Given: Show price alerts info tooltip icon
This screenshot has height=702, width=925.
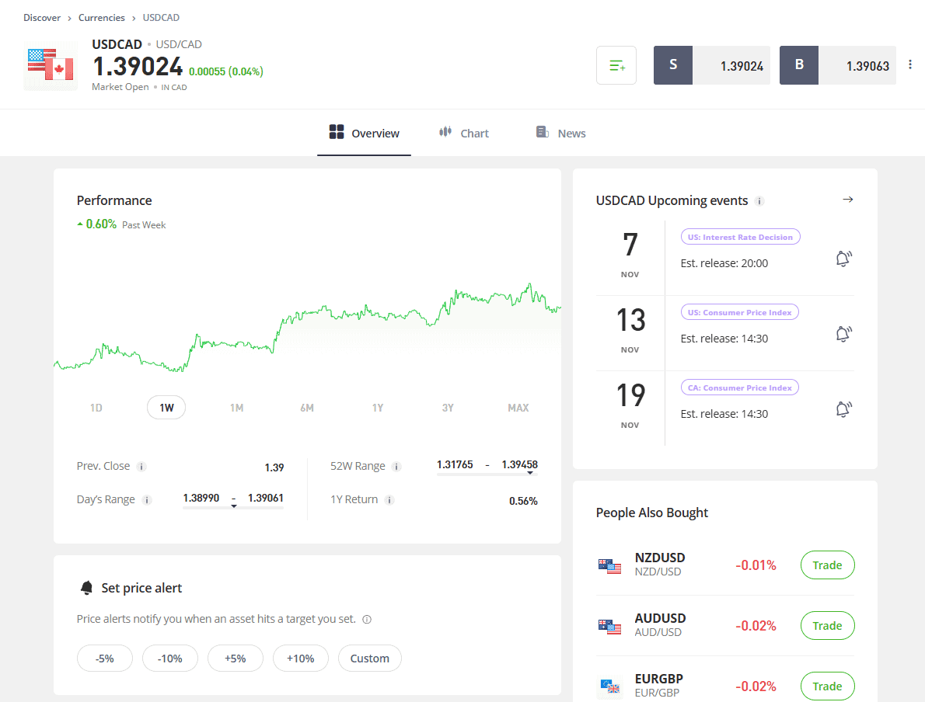Looking at the screenshot, I should 367,620.
